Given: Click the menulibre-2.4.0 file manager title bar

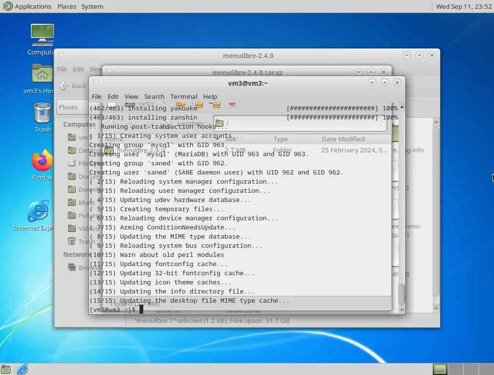Looking at the screenshot, I should tap(248, 56).
